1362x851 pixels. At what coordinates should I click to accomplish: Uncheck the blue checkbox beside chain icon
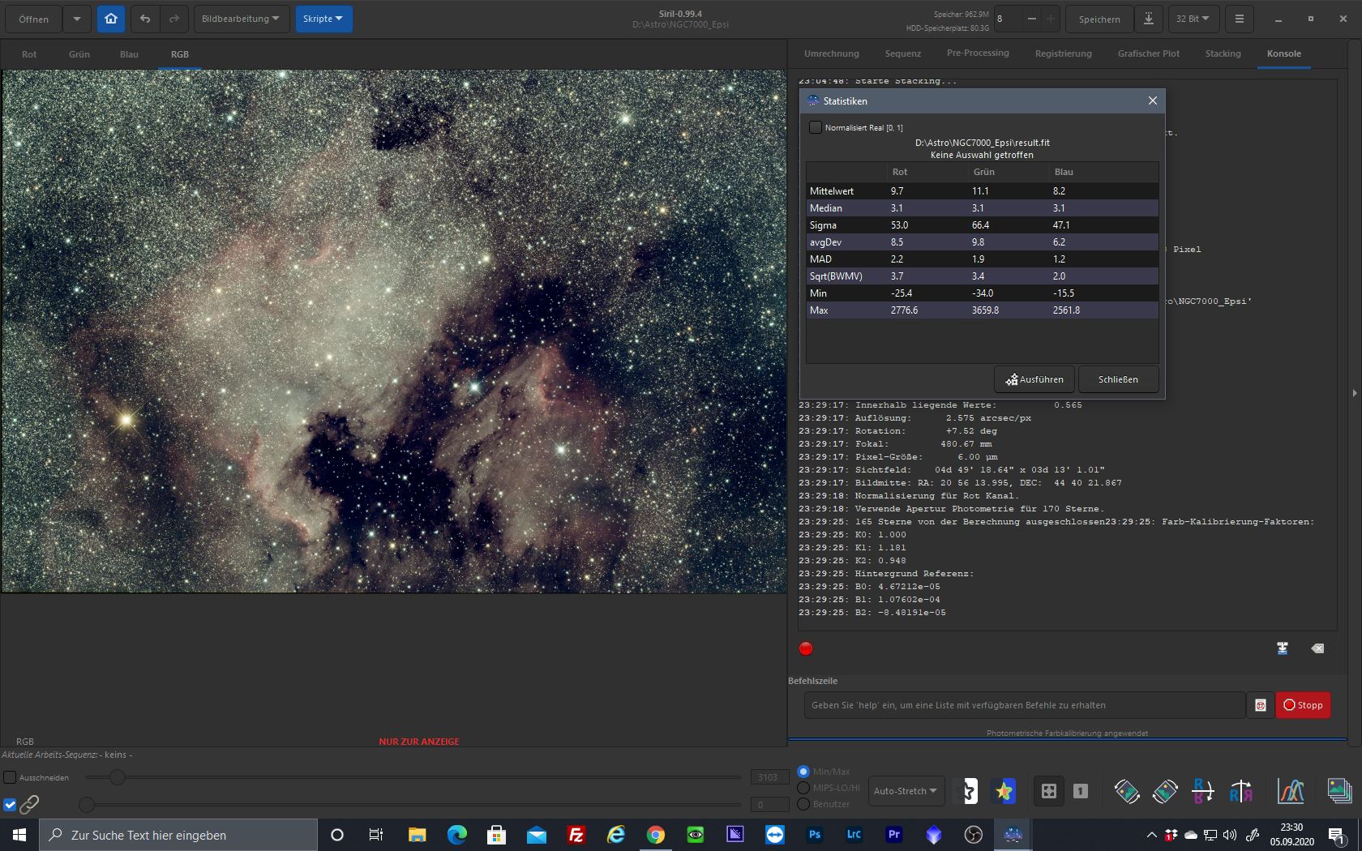10,805
